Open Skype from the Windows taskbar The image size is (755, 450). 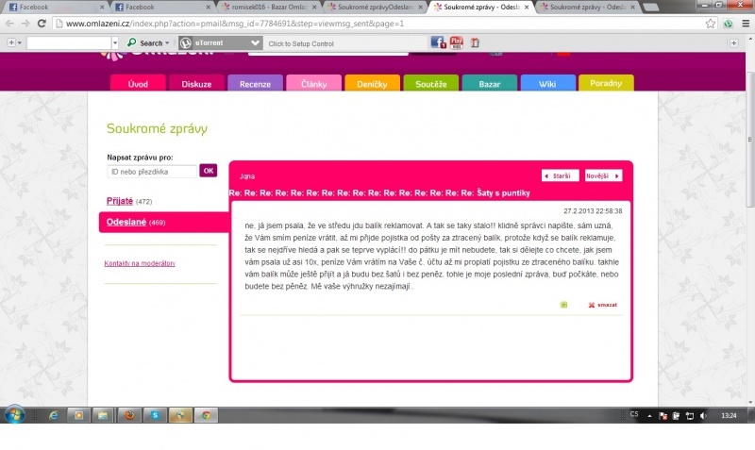155,415
